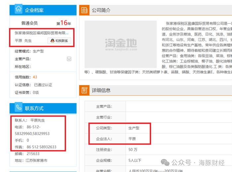Click the 平原 先生 contact name
This screenshot has width=232, height=172.
[23, 41]
